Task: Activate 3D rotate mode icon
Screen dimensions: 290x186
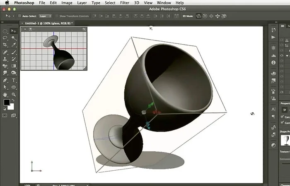Action: 198,16
